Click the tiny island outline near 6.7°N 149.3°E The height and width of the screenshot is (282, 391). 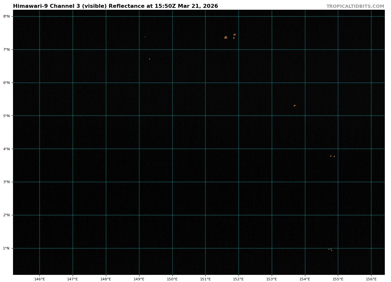click(150, 59)
